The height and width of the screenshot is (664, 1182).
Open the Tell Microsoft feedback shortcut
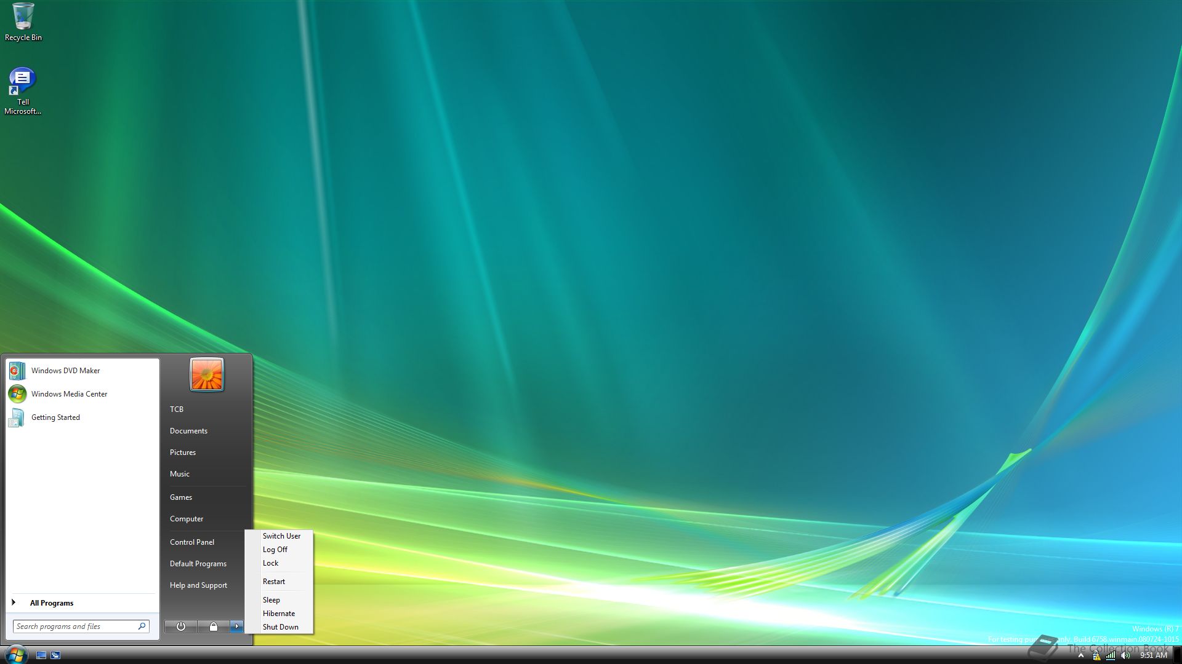click(x=23, y=91)
